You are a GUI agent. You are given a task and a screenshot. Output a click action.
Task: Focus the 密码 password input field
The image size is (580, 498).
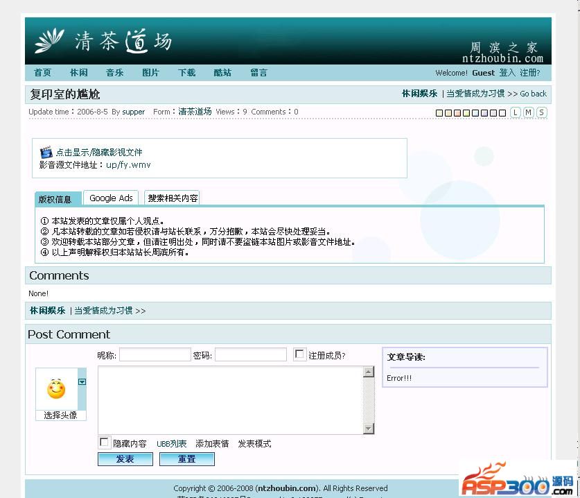pos(251,354)
